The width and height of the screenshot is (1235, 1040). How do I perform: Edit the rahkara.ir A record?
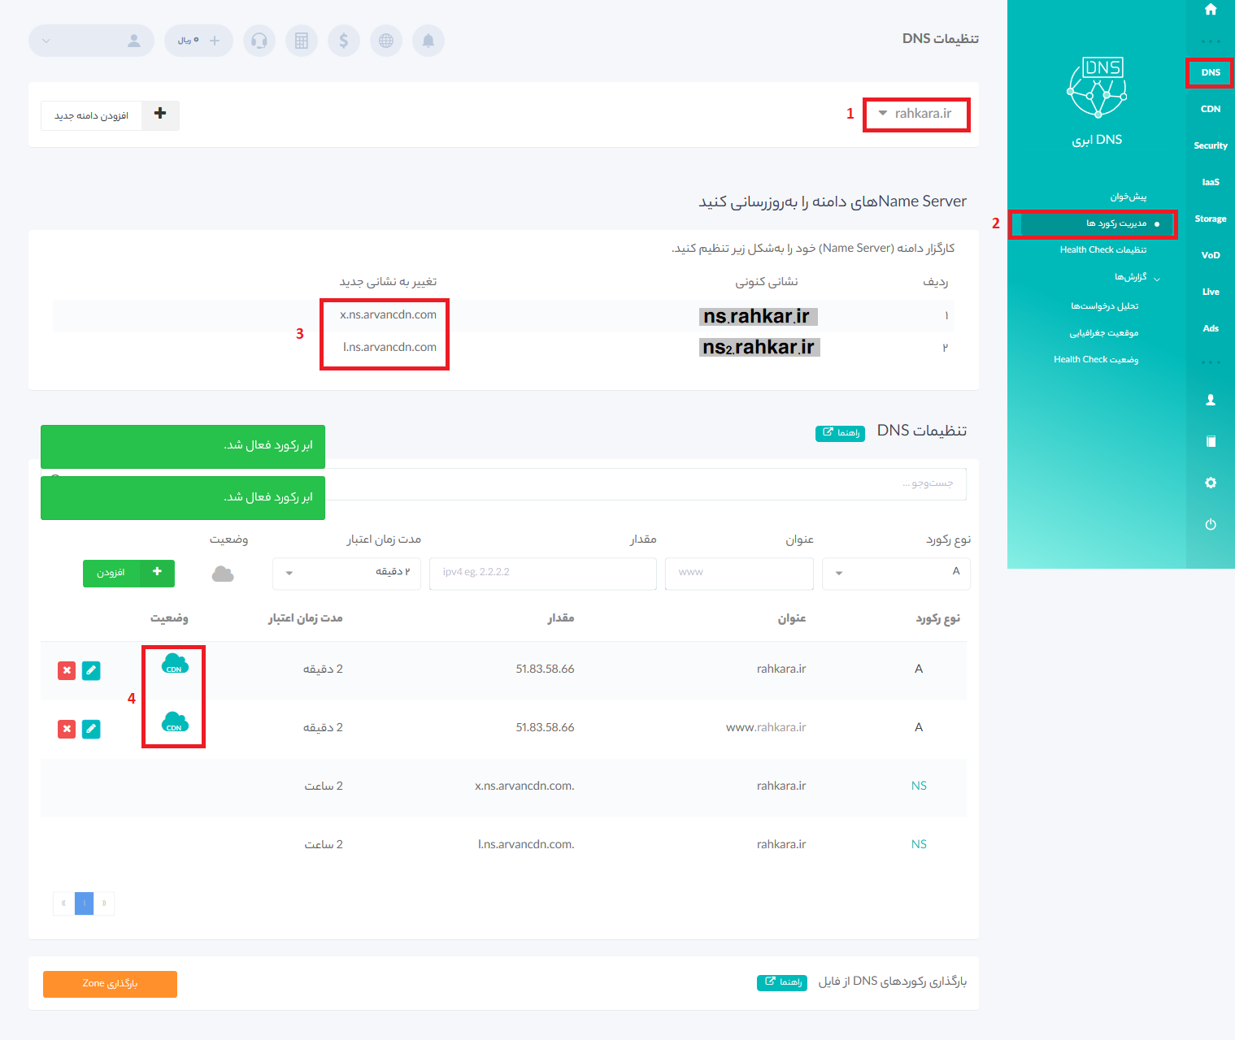tap(91, 670)
